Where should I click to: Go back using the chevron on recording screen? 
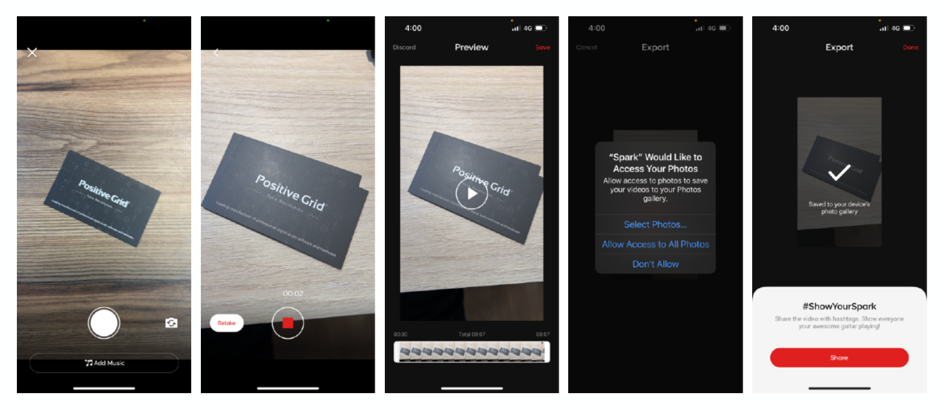(216, 52)
